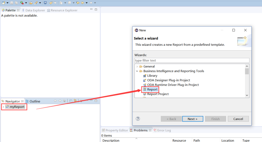Screen dimensions: 262x142
Task: Click the open folder toolbar icon
Action: click(31, 3)
